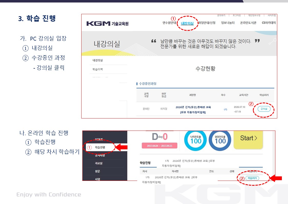
Task: Click the 권장진도율 progress circle
Action: [220, 140]
